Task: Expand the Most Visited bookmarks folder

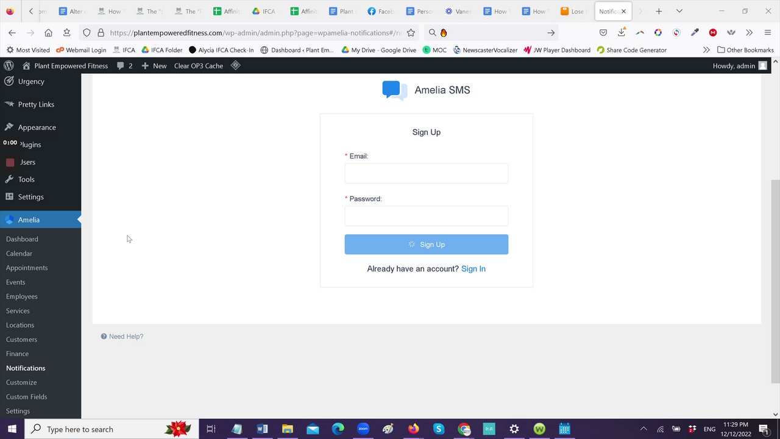Action: coord(28,50)
